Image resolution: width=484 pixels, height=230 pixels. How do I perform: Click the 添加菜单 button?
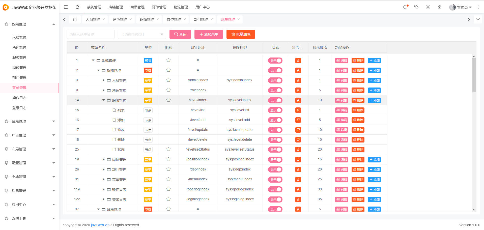tap(208, 34)
